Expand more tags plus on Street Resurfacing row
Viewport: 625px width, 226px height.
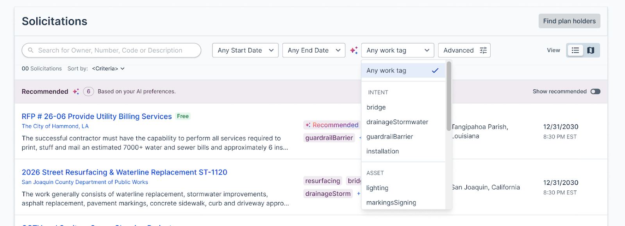pyautogui.click(x=359, y=194)
